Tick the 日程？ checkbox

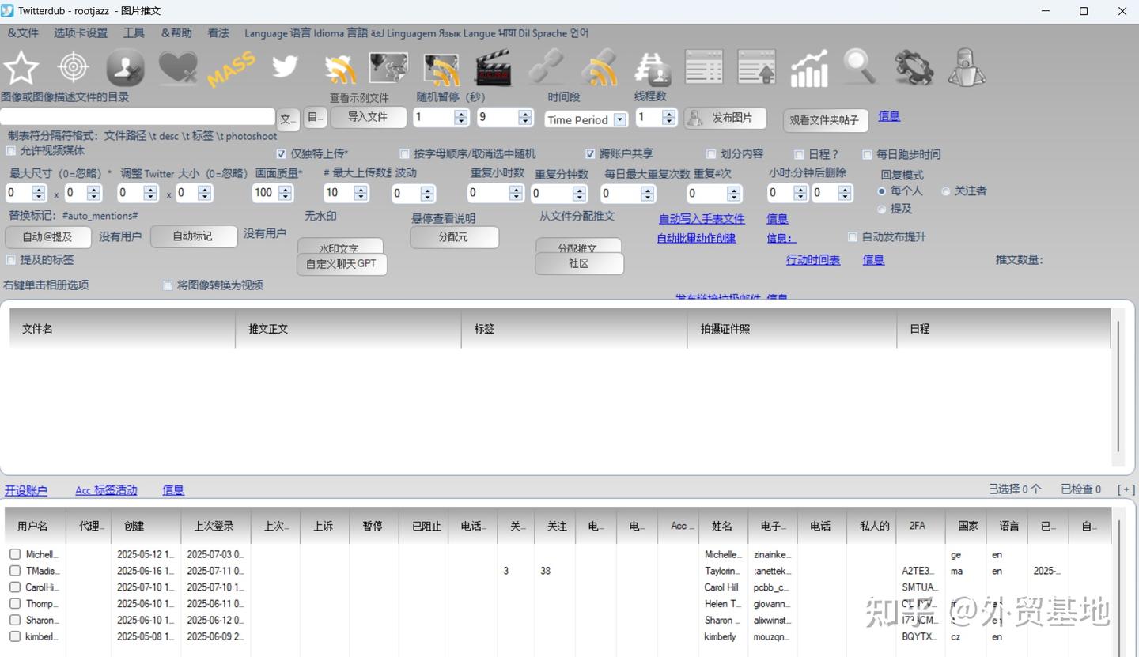click(799, 154)
